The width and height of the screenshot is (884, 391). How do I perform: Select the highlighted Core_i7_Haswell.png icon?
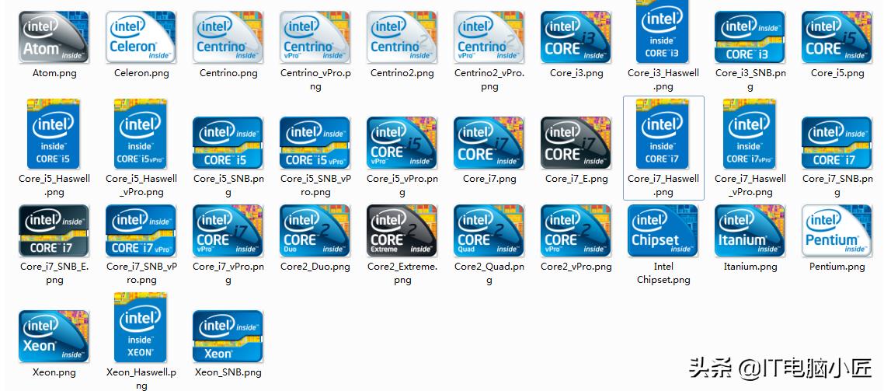point(663,134)
